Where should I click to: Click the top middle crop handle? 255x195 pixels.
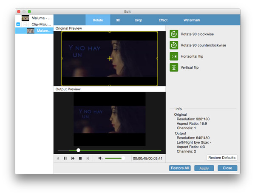click(110, 32)
